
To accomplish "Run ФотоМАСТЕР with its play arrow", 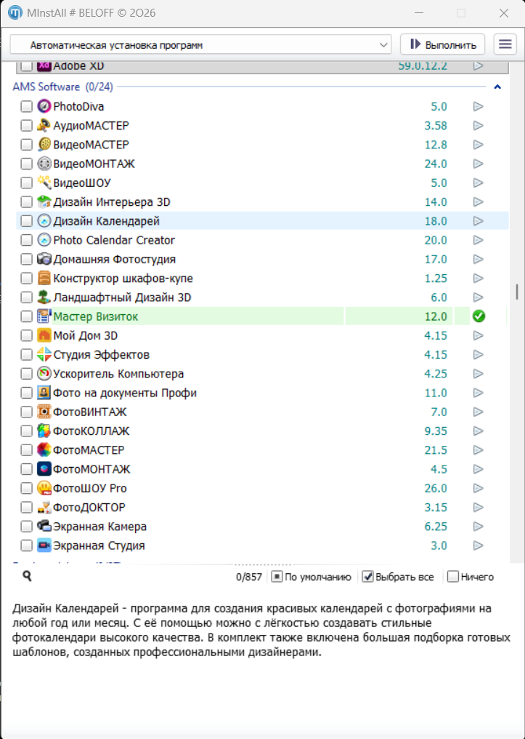I will coord(479,450).
